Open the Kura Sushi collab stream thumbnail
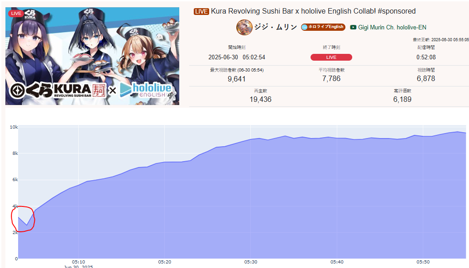Screen dimensions: 469x268 pyautogui.click(x=92, y=56)
